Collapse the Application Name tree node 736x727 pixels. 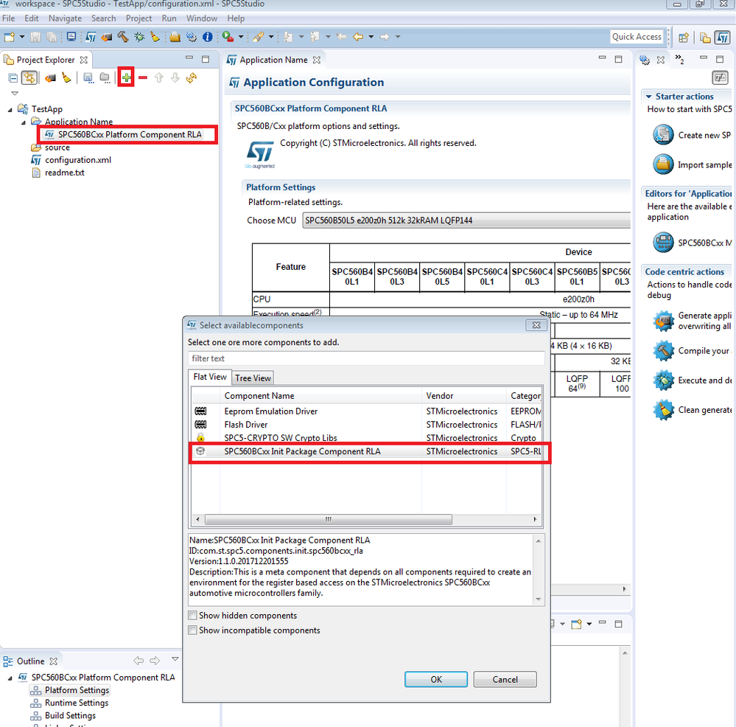pyautogui.click(x=24, y=122)
